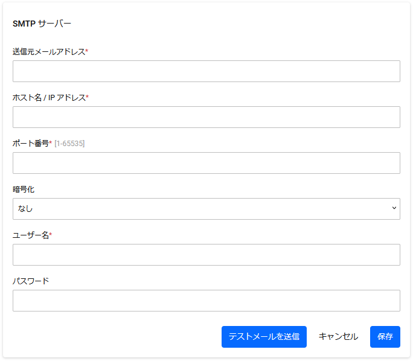Click the 暗号化 label
This screenshot has height=361, width=413.
tap(24, 189)
